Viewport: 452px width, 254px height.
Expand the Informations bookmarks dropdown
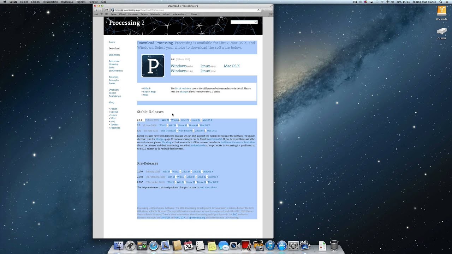[x=180, y=14]
